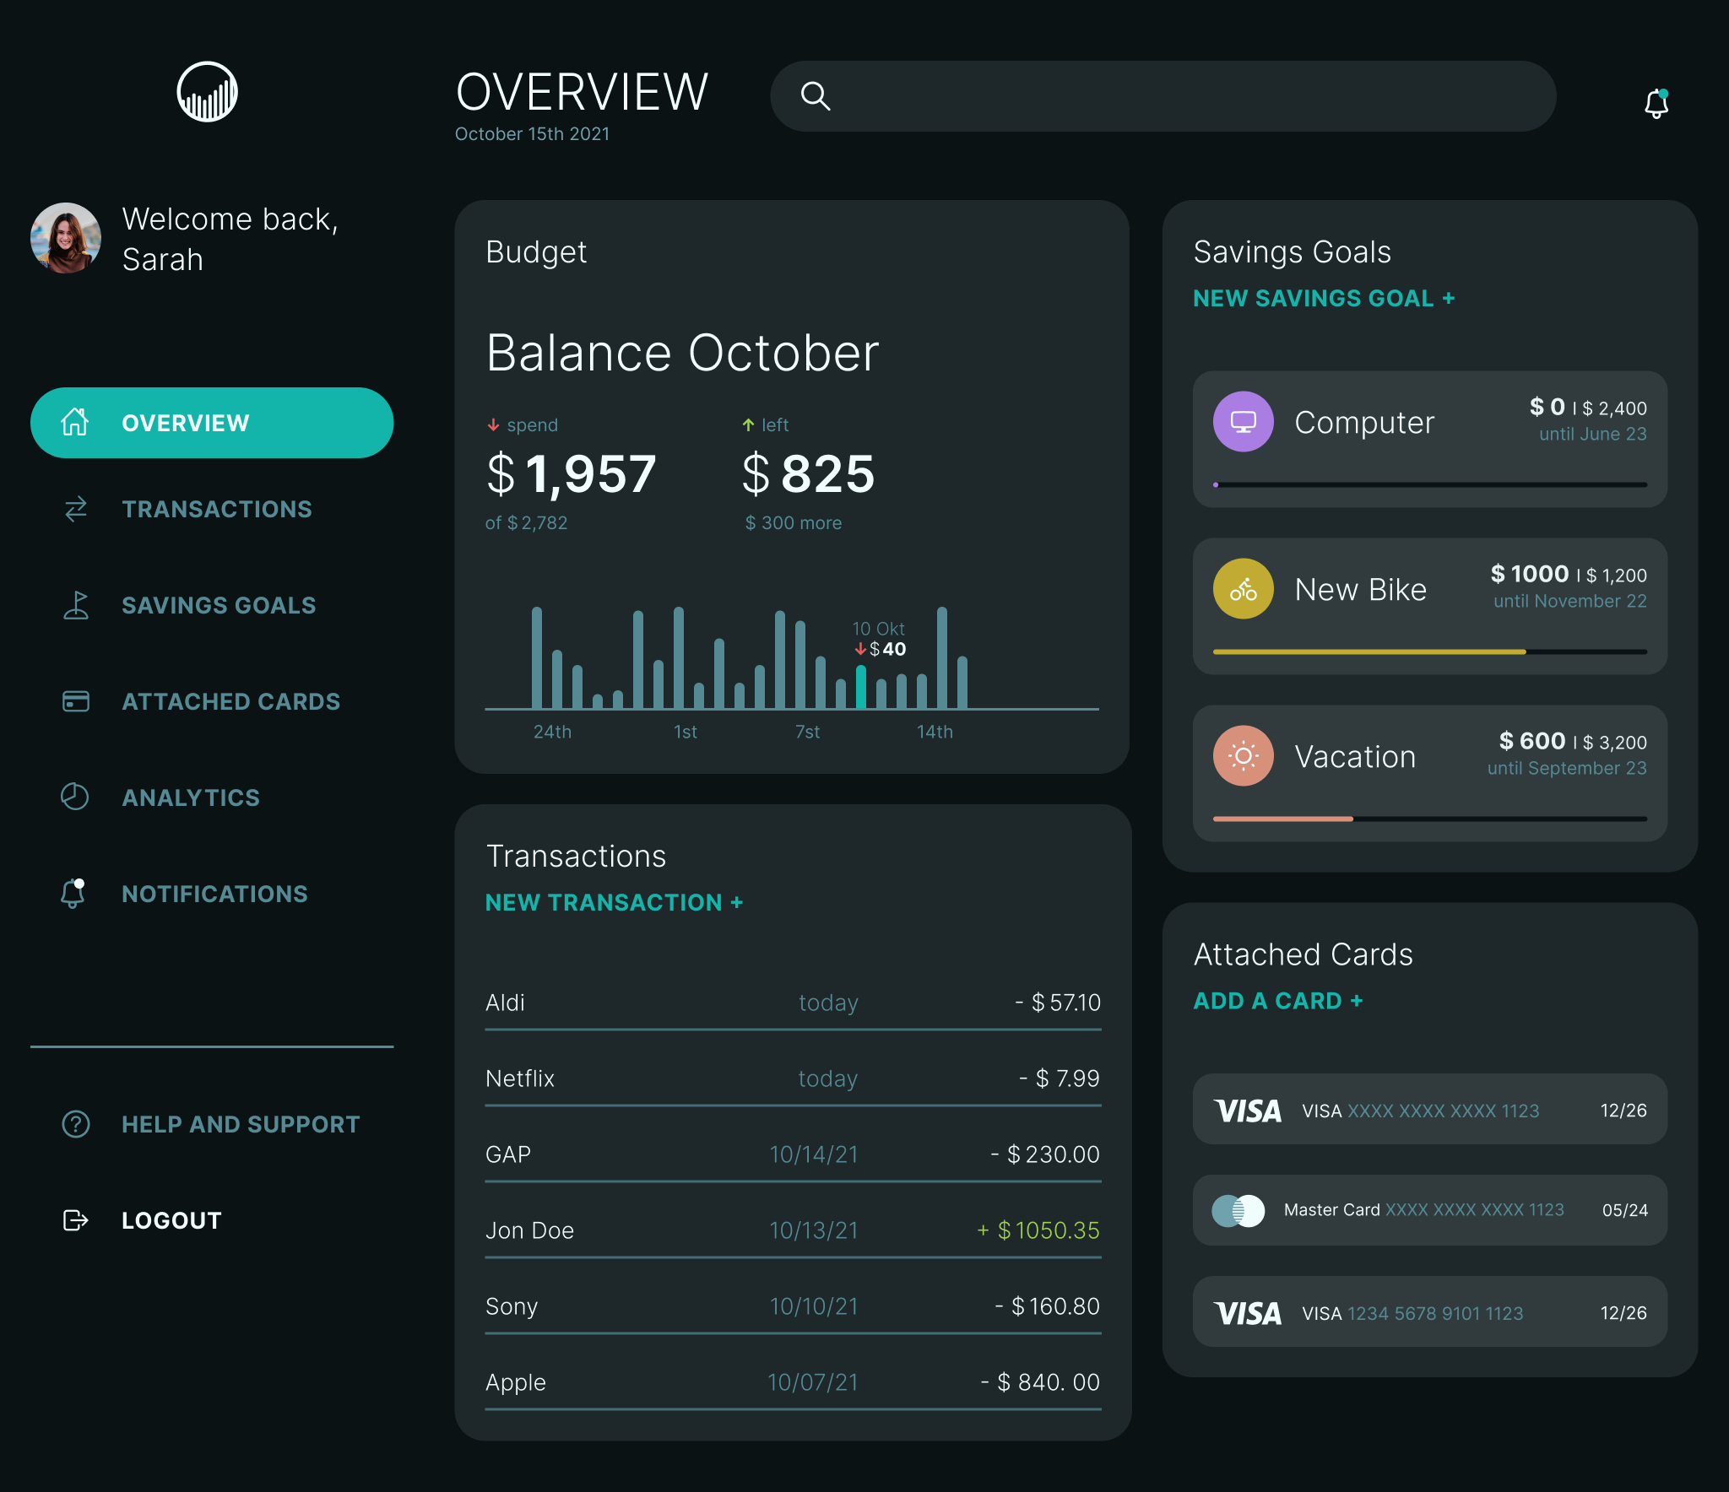1729x1492 pixels.
Task: Open Notifications in the sidebar
Action: [x=214, y=894]
